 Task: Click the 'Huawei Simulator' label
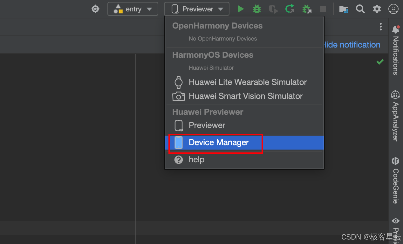coord(211,68)
